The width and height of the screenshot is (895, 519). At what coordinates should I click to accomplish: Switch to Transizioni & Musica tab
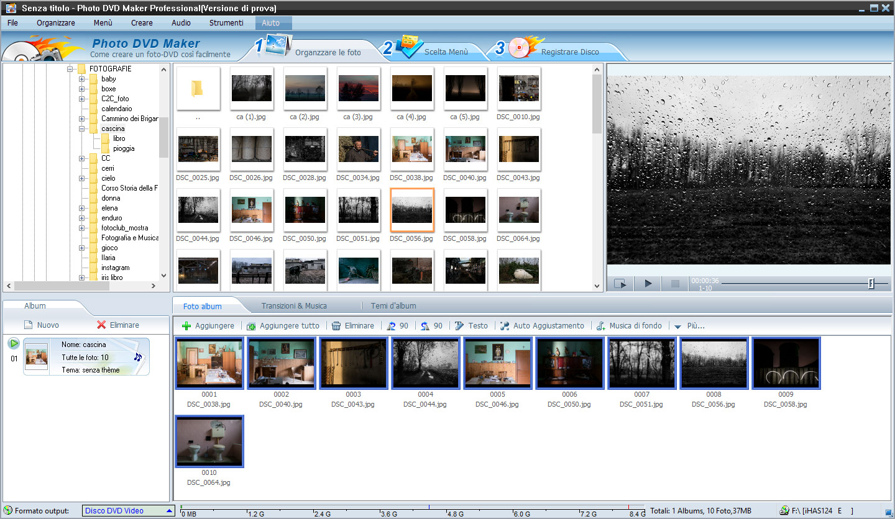(x=294, y=305)
